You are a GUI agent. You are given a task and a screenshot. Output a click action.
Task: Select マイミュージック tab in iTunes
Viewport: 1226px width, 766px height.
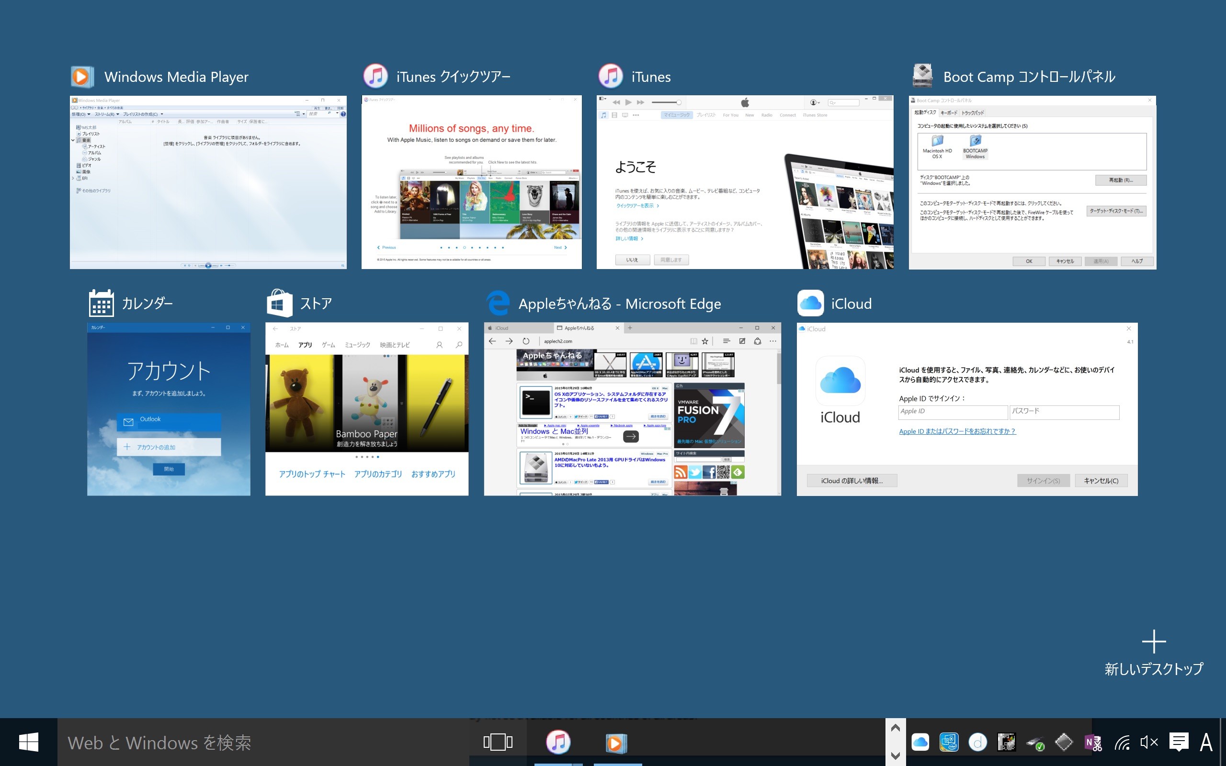click(x=676, y=115)
